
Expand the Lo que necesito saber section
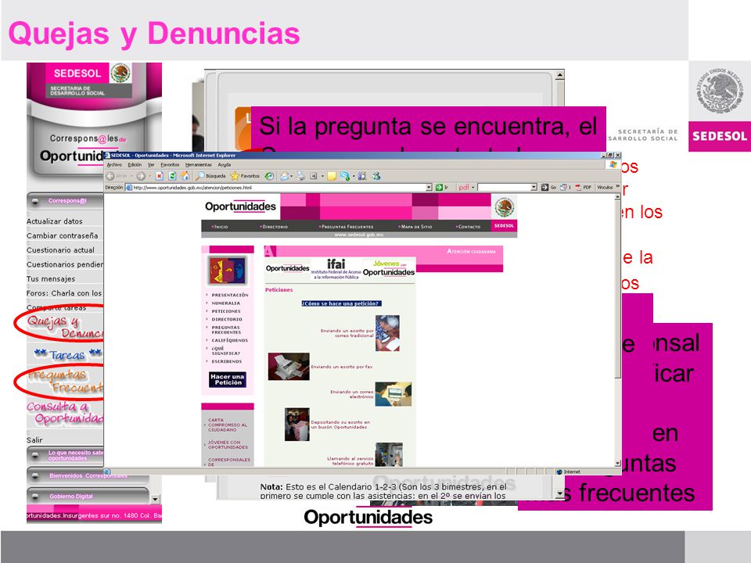point(35,455)
